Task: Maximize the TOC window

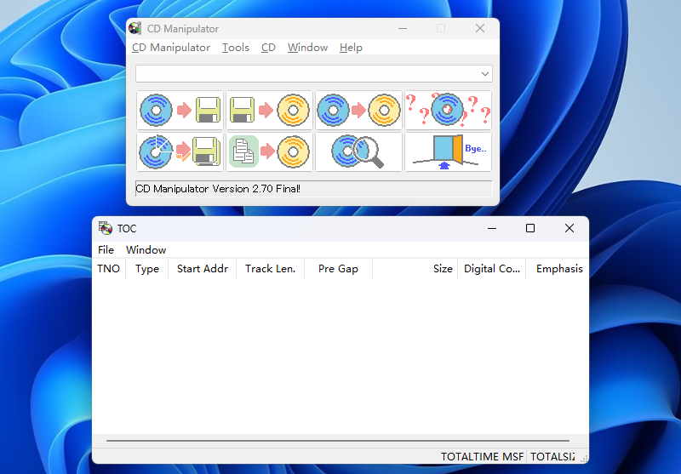Action: 530,228
